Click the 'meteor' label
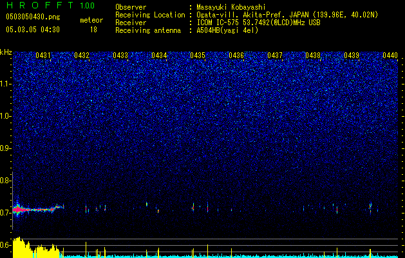The image size is (405, 258). point(91,20)
